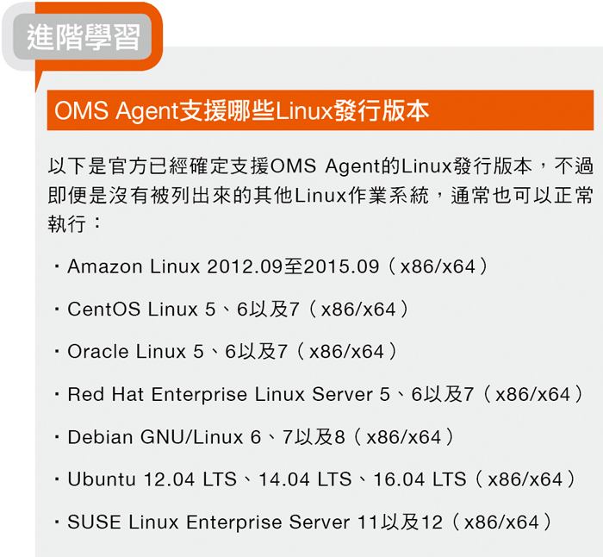Click the intro line starting with 即便是沒有
Image resolution: width=603 pixels, height=557 pixels.
[x=320, y=195]
